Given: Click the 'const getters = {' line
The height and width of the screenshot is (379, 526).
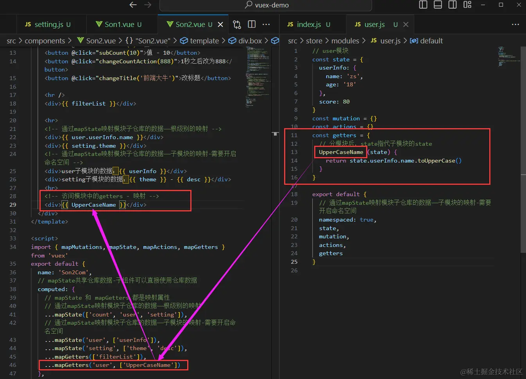Looking at the screenshot, I should click(x=341, y=135).
